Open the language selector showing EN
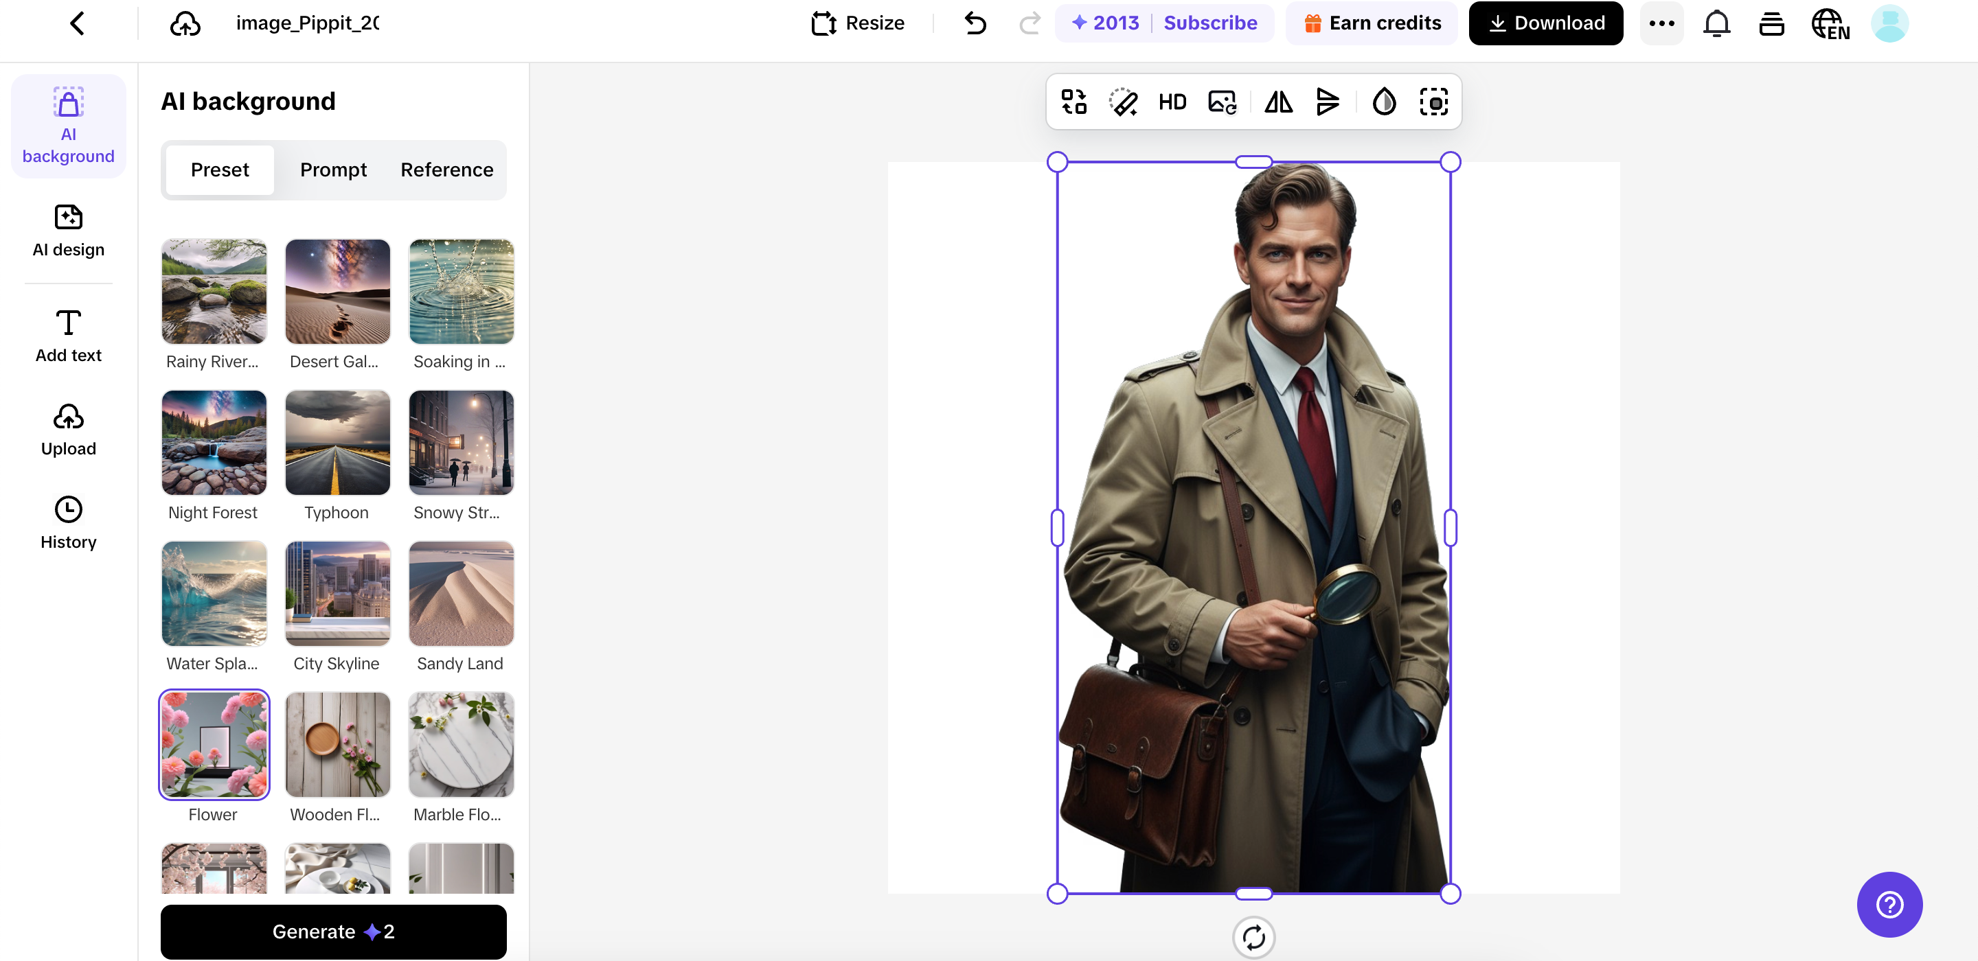Image resolution: width=1978 pixels, height=961 pixels. coord(1830,23)
